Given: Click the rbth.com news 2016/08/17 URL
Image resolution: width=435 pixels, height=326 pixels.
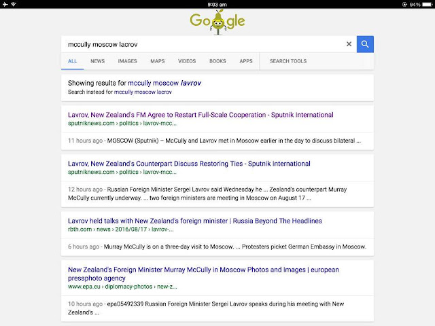Looking at the screenshot, I should point(121,230).
